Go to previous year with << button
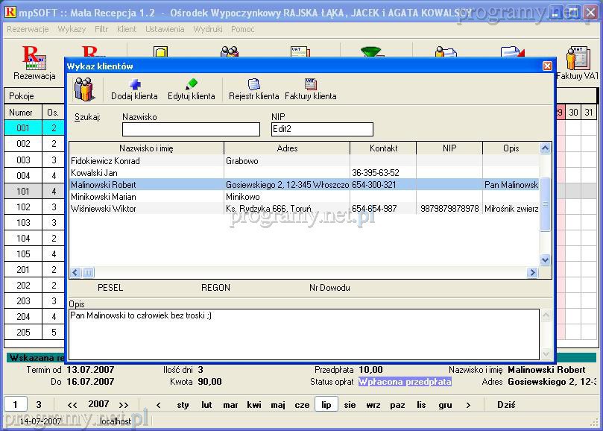 tap(72, 405)
